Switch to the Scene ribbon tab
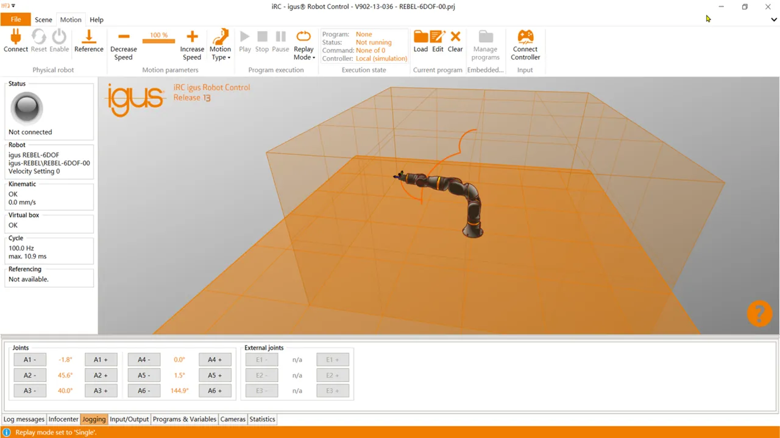 (x=43, y=19)
